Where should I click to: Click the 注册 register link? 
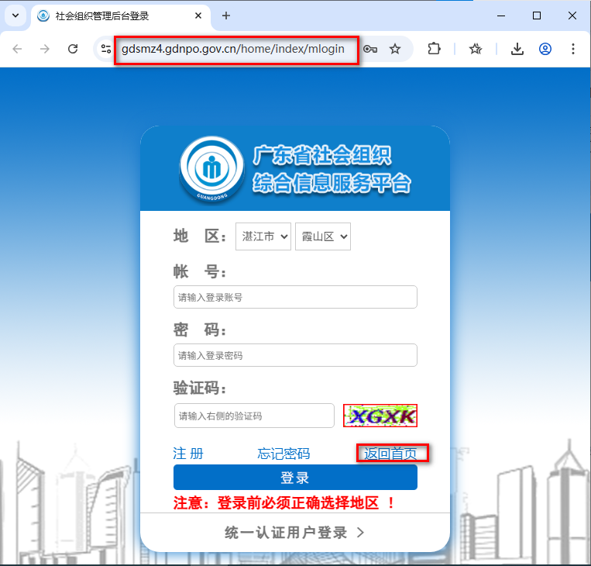tap(188, 454)
